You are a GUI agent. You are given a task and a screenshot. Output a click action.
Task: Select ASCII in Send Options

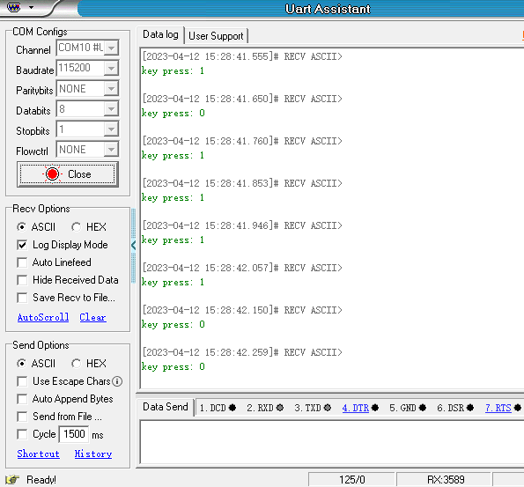pyautogui.click(x=36, y=364)
